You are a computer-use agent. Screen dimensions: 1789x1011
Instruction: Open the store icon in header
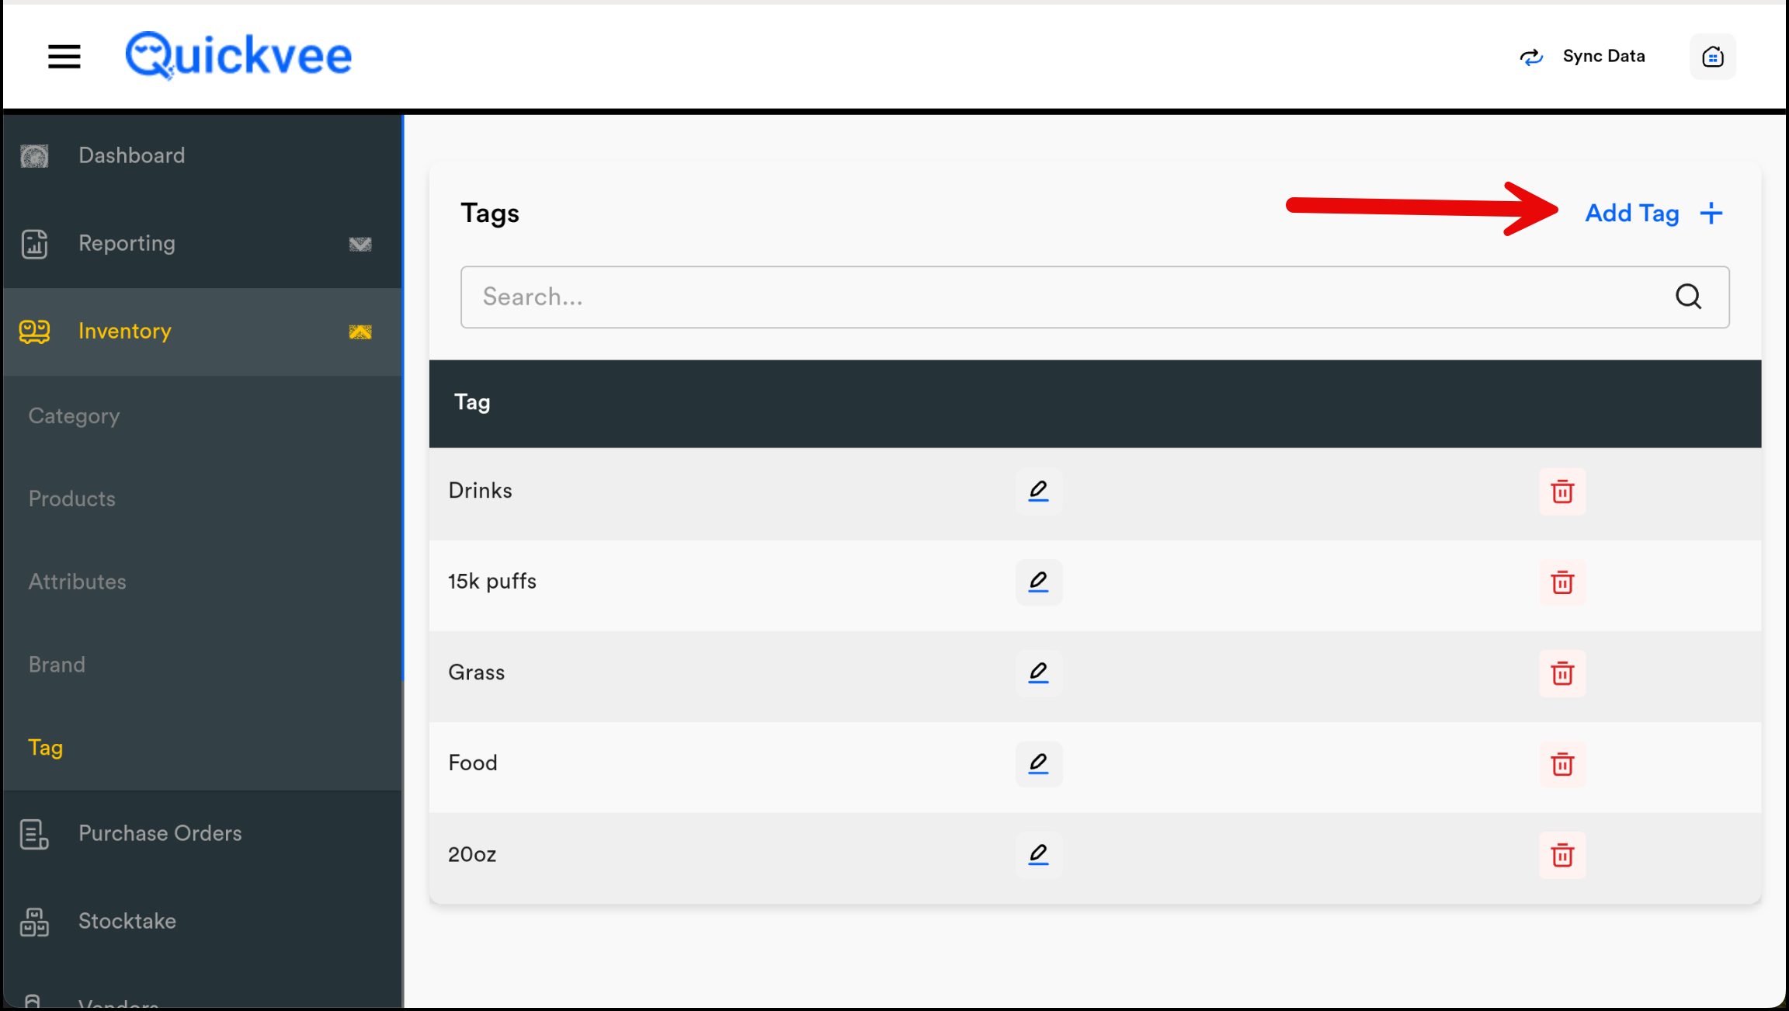point(1713,57)
